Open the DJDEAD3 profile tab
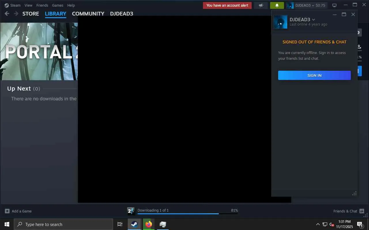The width and height of the screenshot is (369, 230). (x=122, y=14)
